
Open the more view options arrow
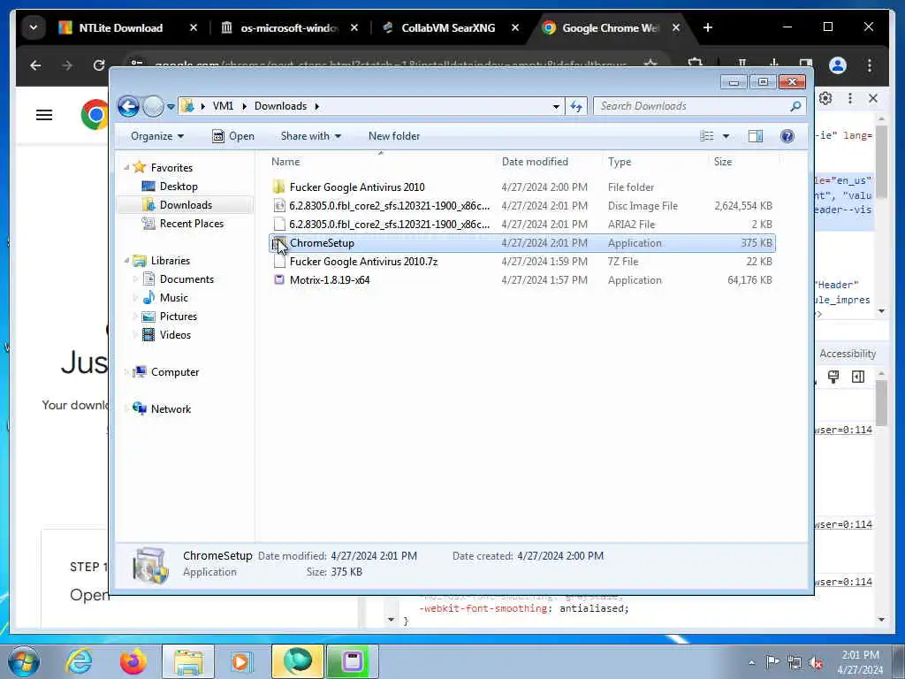point(726,136)
